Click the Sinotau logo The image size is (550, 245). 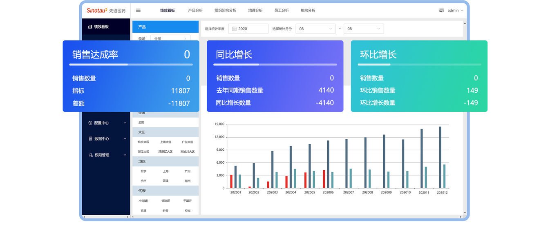pyautogui.click(x=97, y=10)
